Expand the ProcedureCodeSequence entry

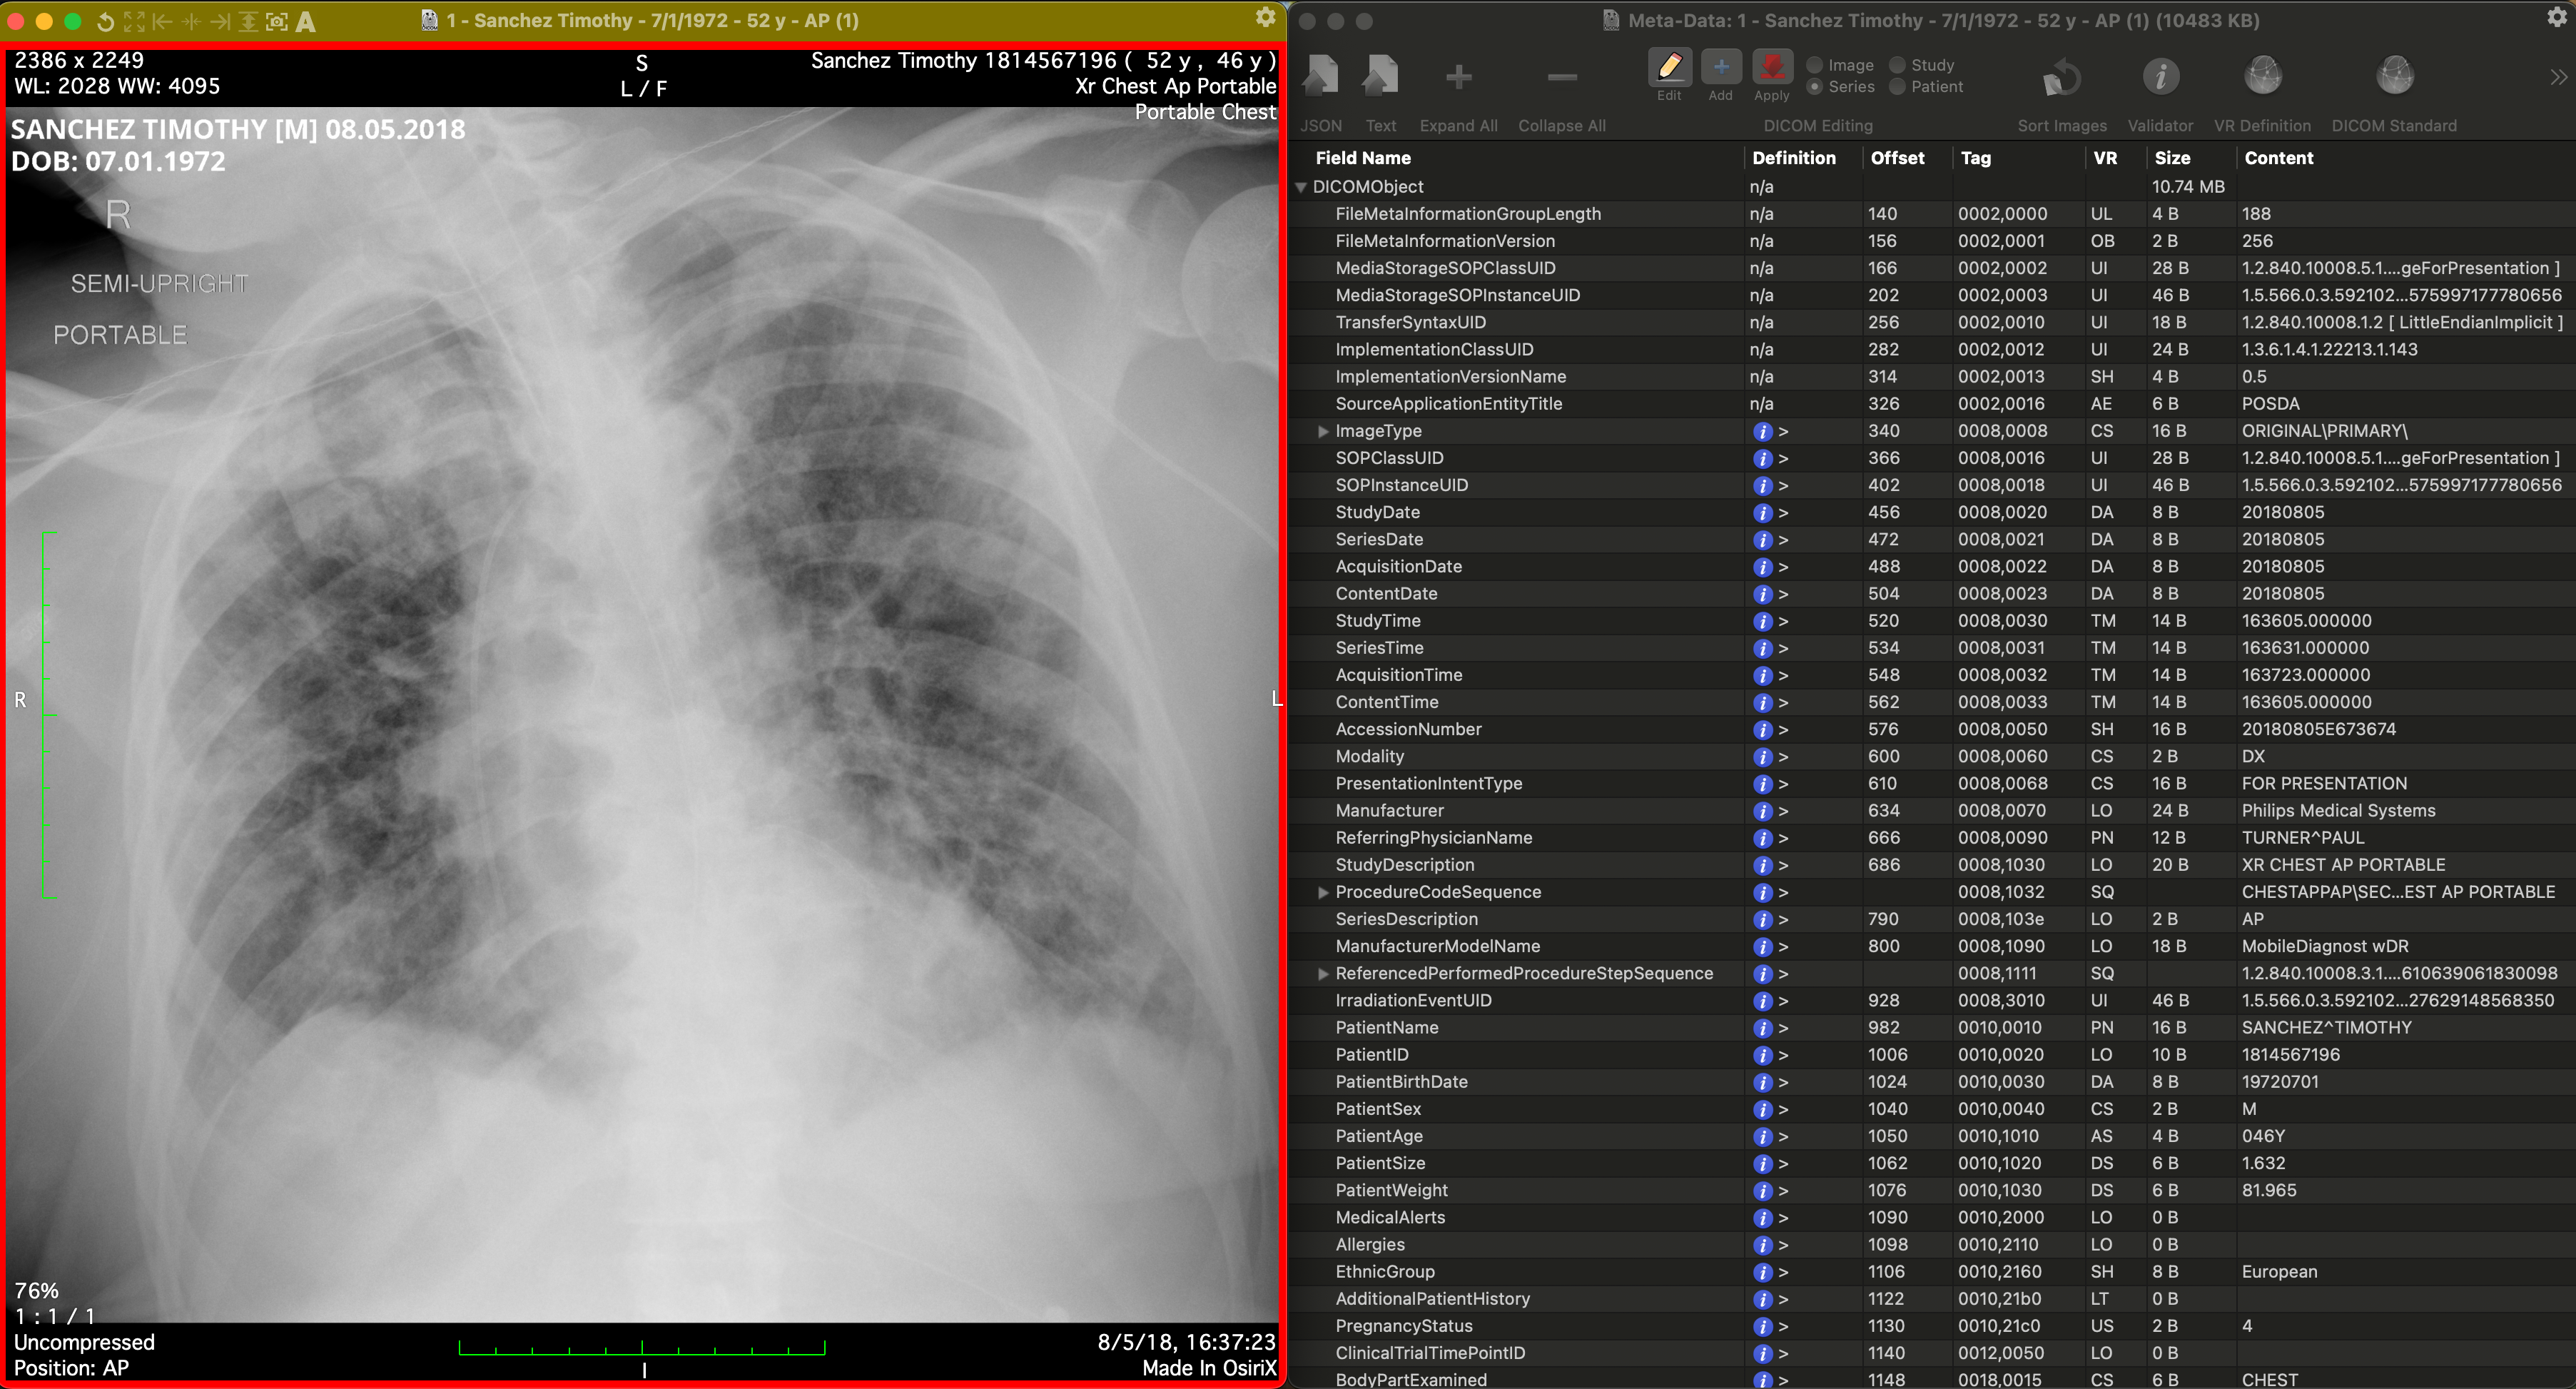(1323, 892)
